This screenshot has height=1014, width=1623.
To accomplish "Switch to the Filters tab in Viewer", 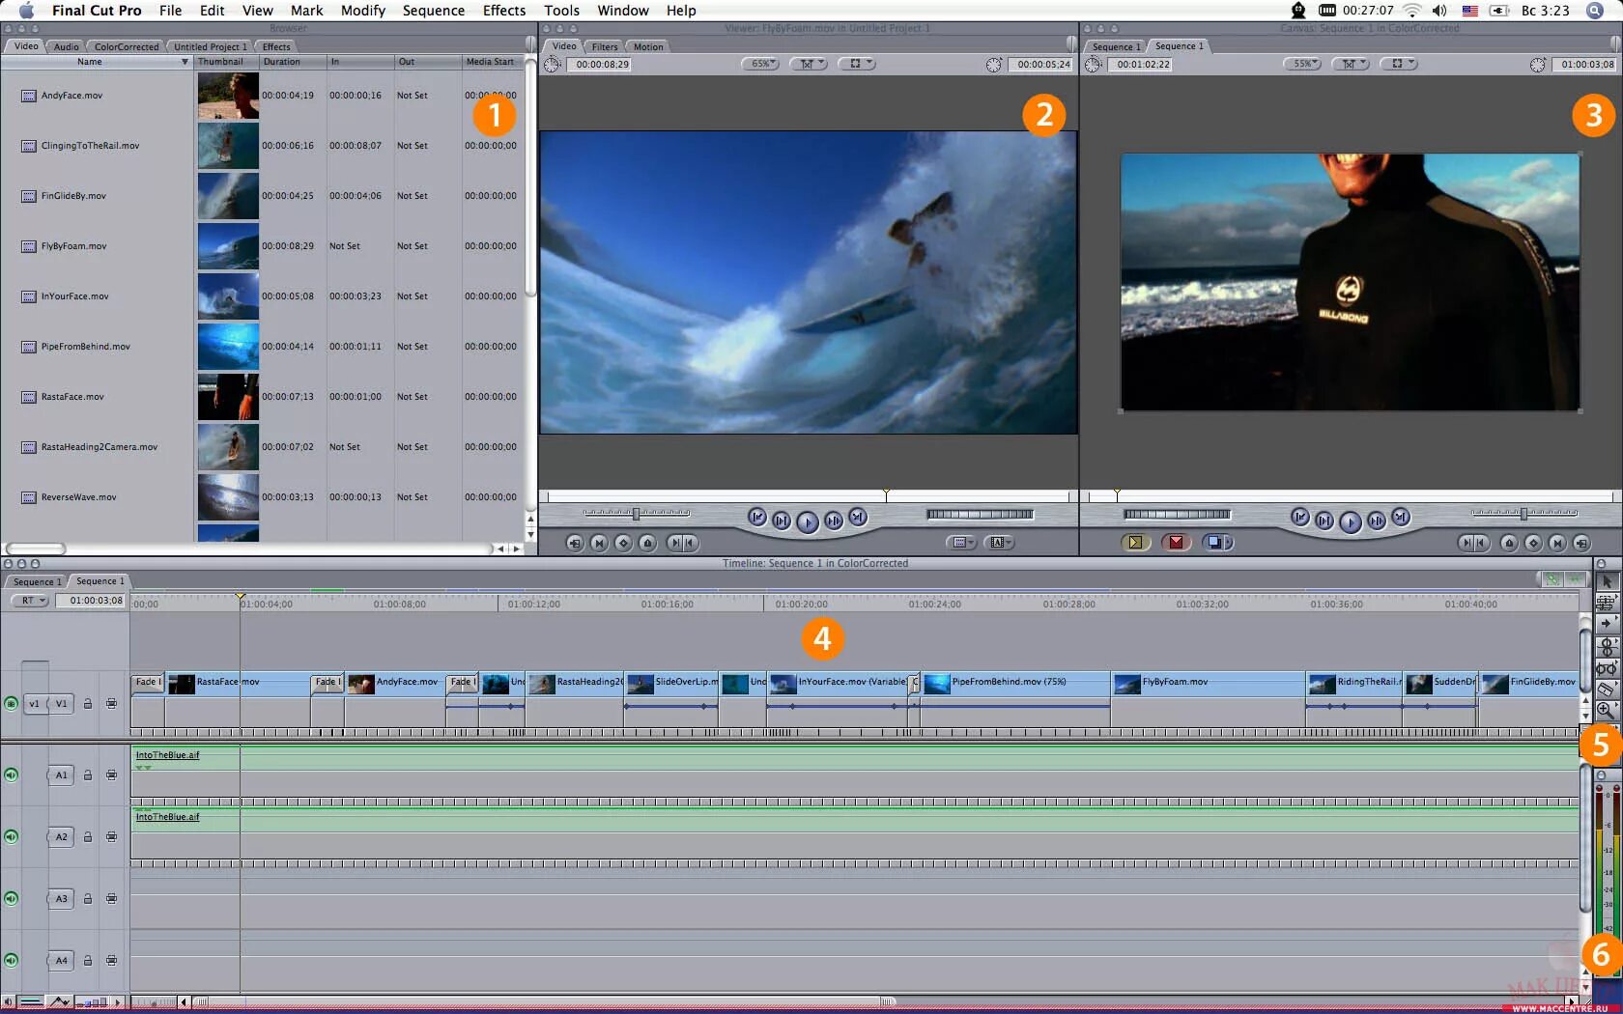I will click(x=605, y=46).
